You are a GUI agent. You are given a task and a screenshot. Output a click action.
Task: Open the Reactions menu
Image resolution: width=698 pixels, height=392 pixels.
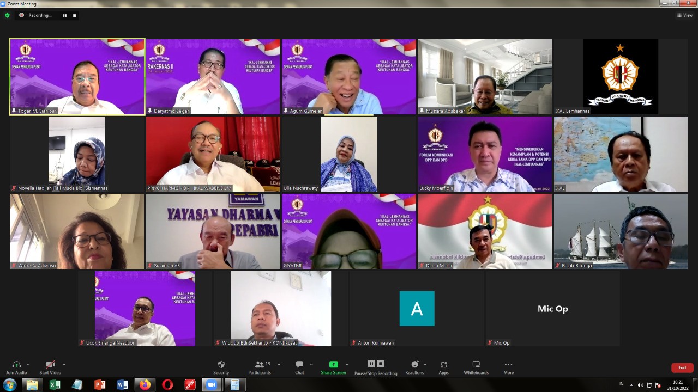tap(414, 367)
